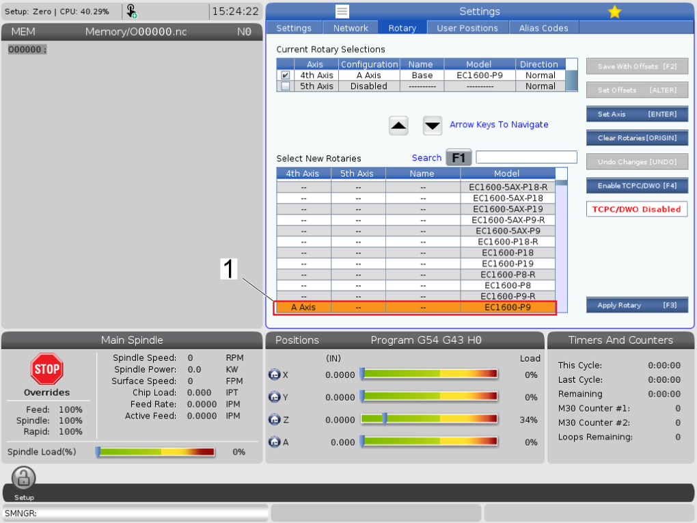The image size is (697, 523).
Task: Enable the 5th Axis checkbox
Action: [x=286, y=86]
